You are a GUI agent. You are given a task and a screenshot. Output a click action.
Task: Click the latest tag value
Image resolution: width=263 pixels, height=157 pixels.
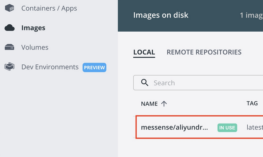255,127
